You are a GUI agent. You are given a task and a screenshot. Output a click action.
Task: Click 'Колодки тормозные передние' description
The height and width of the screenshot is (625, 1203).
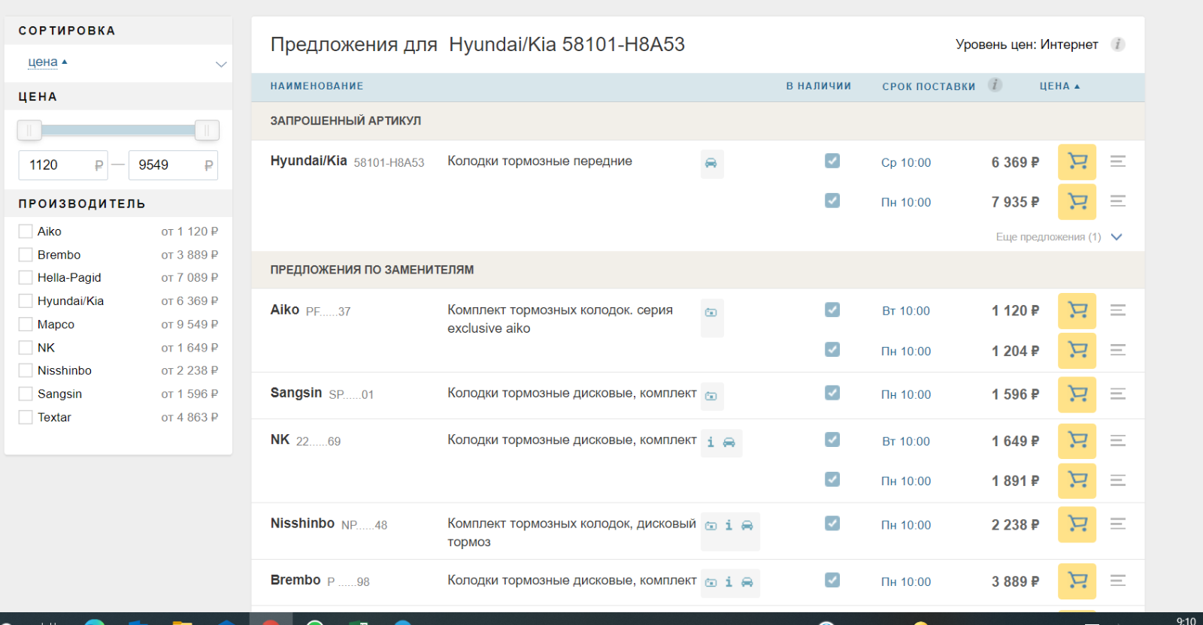(x=540, y=161)
